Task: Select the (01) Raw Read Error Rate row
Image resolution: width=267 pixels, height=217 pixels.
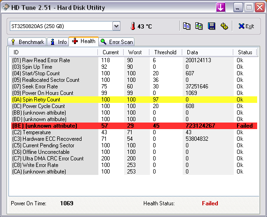Action: 134,60
